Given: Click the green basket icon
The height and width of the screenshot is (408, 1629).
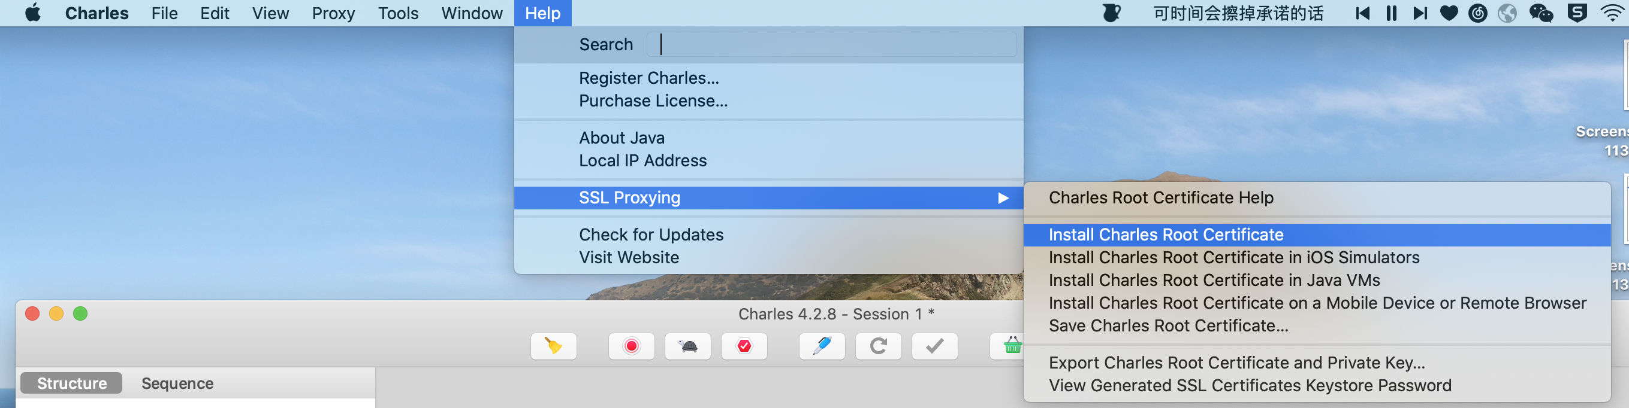Looking at the screenshot, I should [1011, 346].
